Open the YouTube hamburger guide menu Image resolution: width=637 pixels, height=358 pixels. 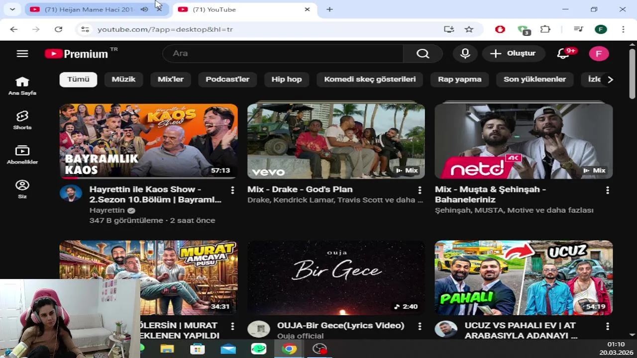(x=22, y=54)
